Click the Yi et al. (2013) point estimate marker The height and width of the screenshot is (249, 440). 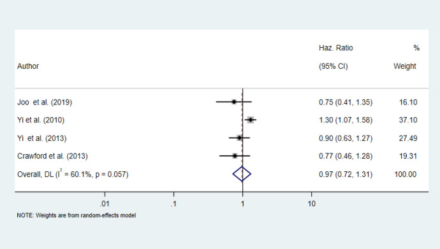239,138
